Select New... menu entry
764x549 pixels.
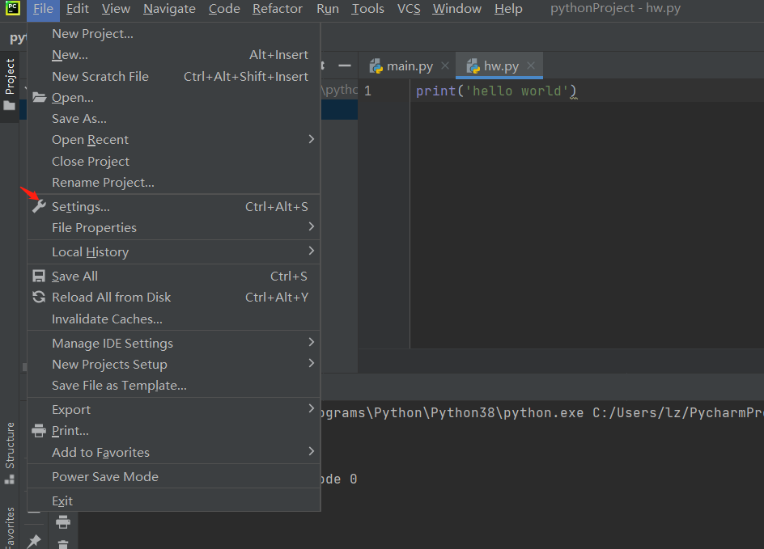coord(173,54)
